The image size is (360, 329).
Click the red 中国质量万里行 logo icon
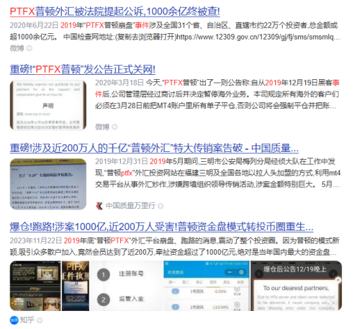pos(99,206)
